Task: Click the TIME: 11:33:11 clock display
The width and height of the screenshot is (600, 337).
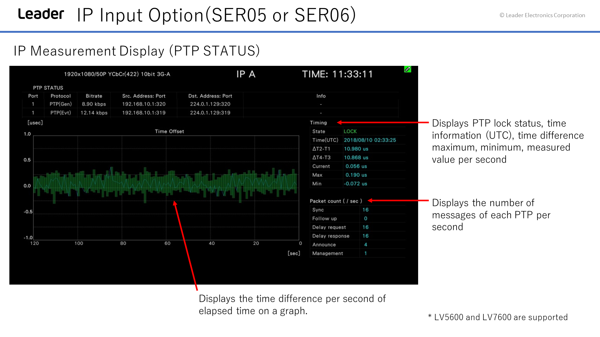Action: 337,74
